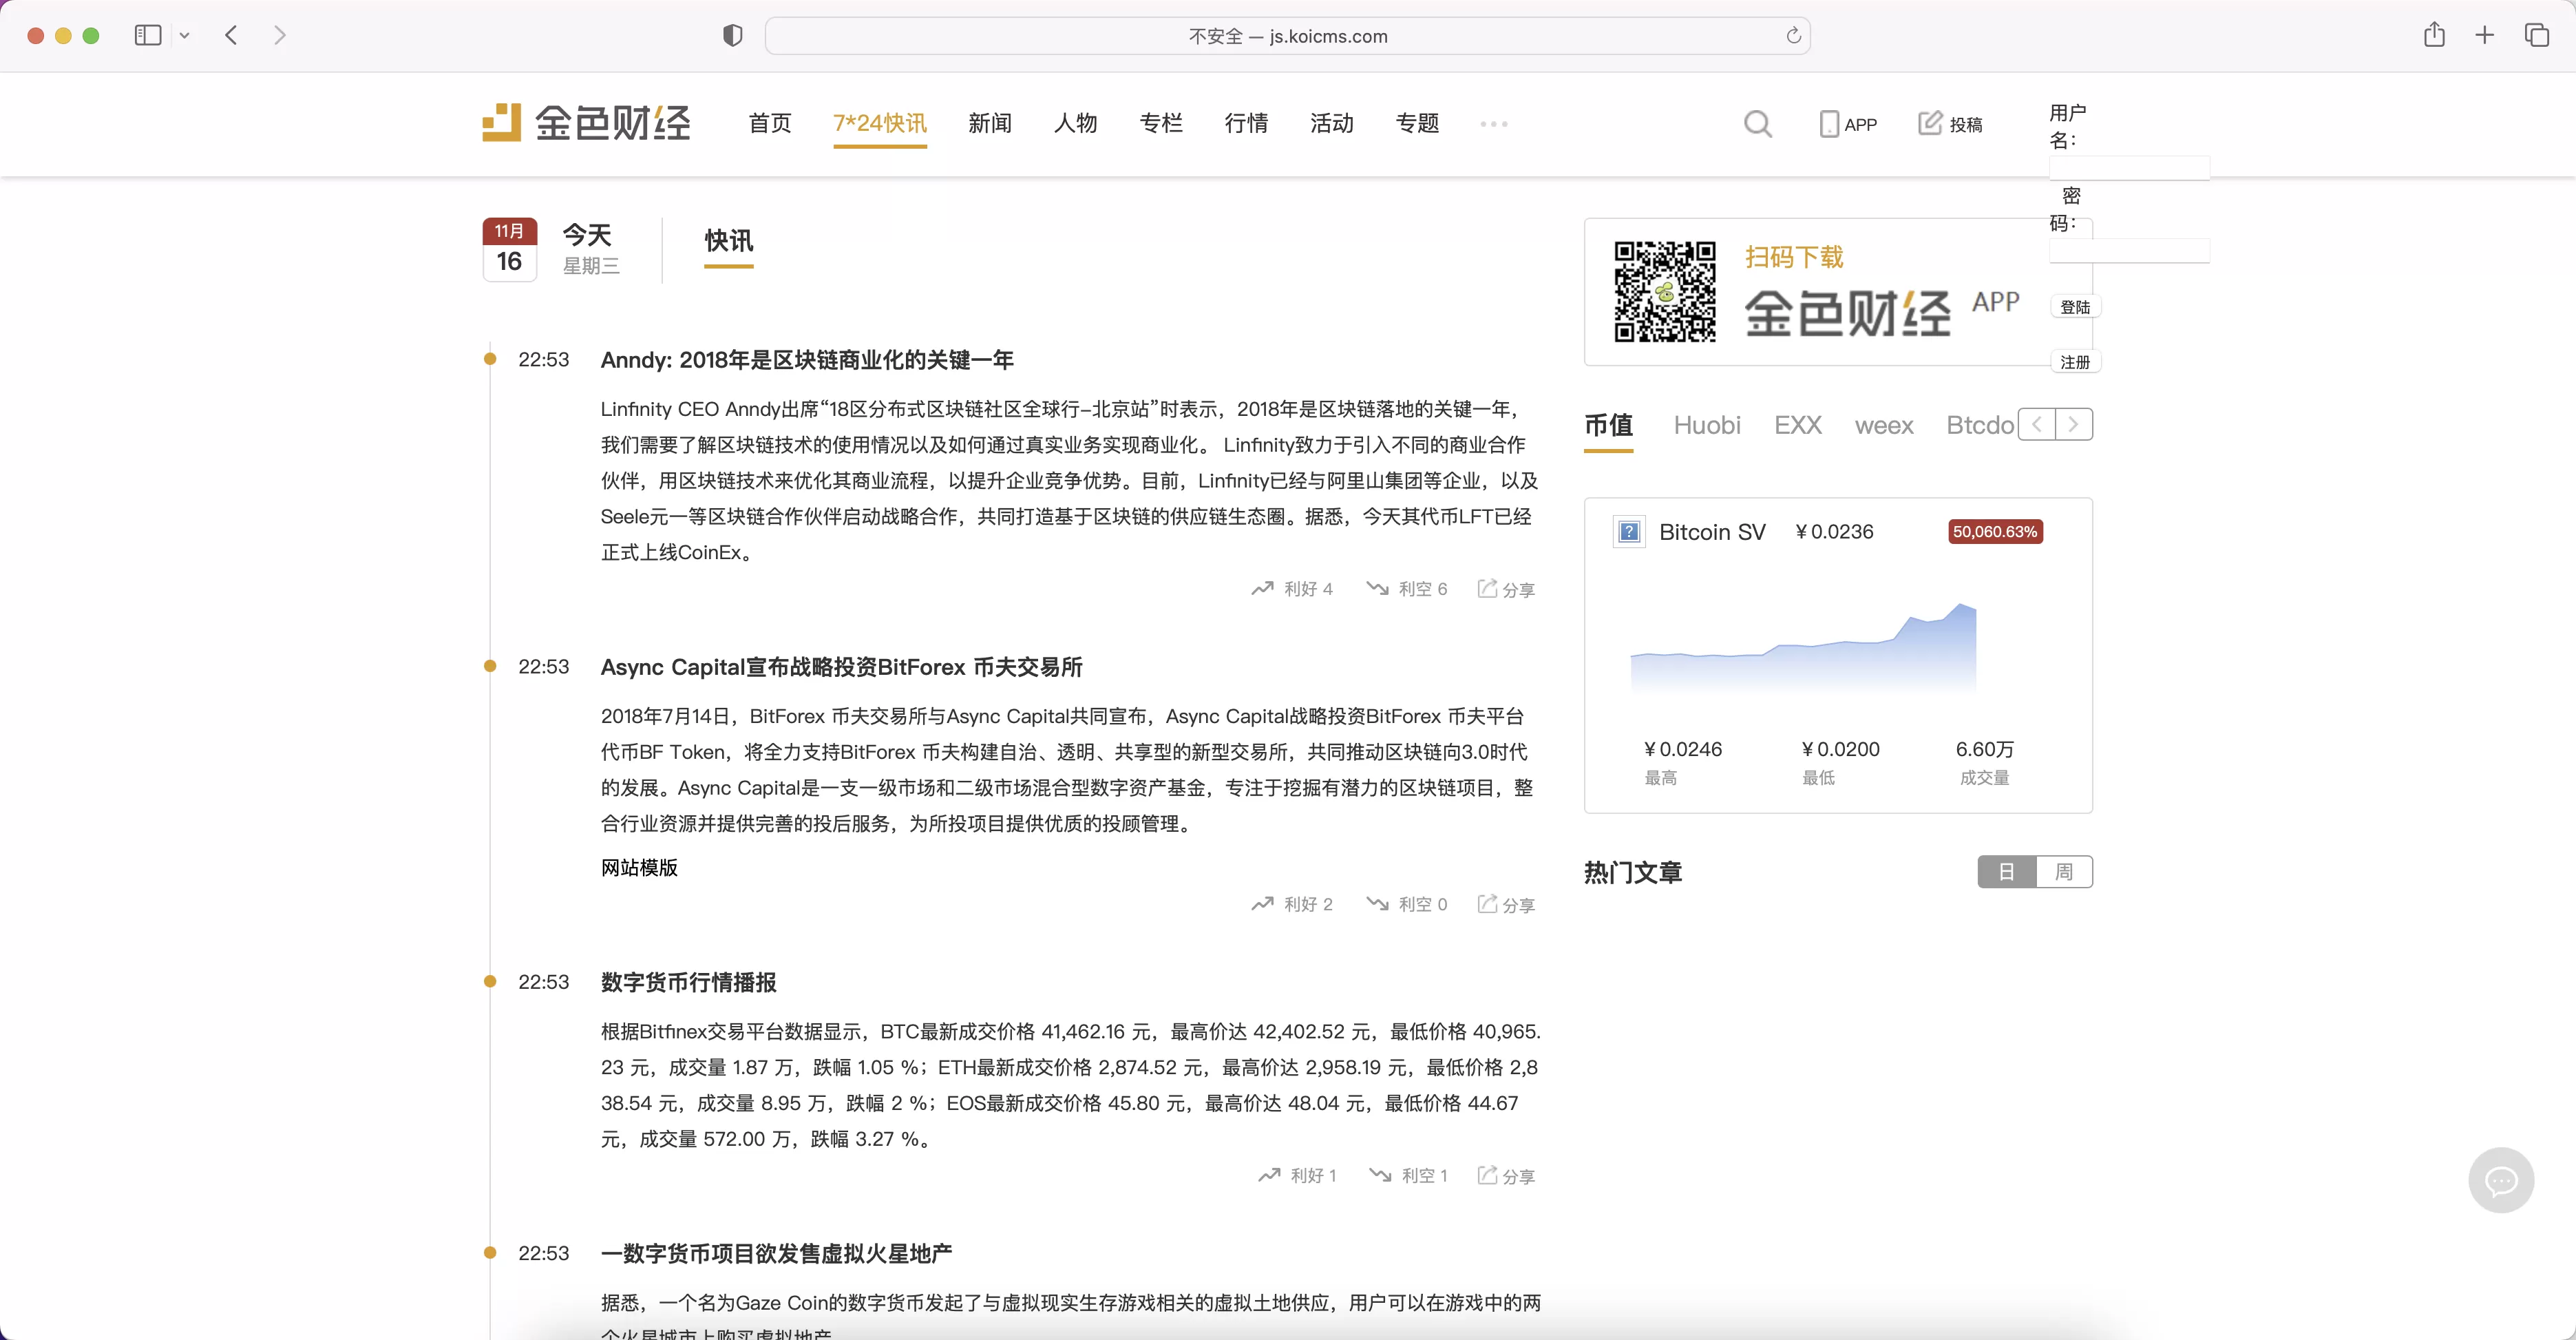Select the 7*24快讯 menu item

pyautogui.click(x=880, y=123)
